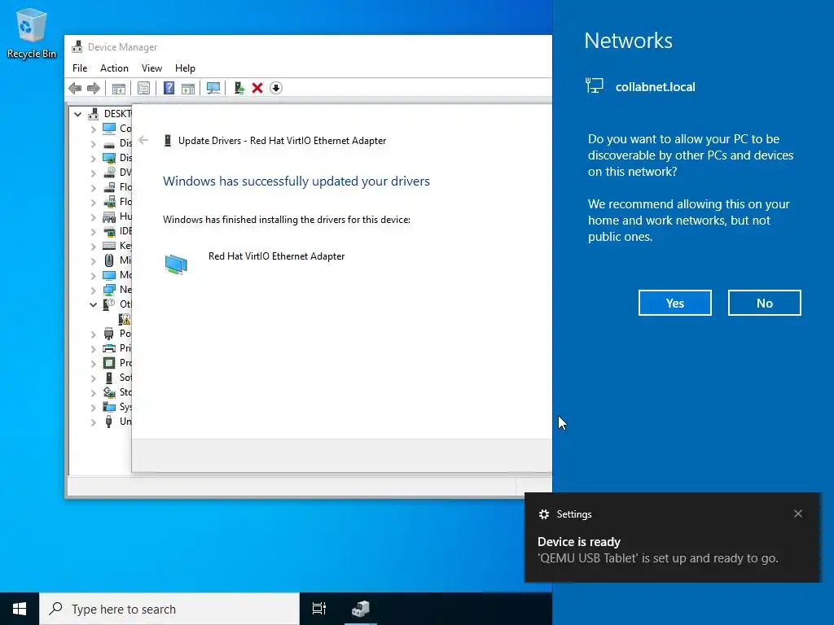Expand the 'Ne' network adapters chevron
834x625 pixels.
click(x=93, y=291)
